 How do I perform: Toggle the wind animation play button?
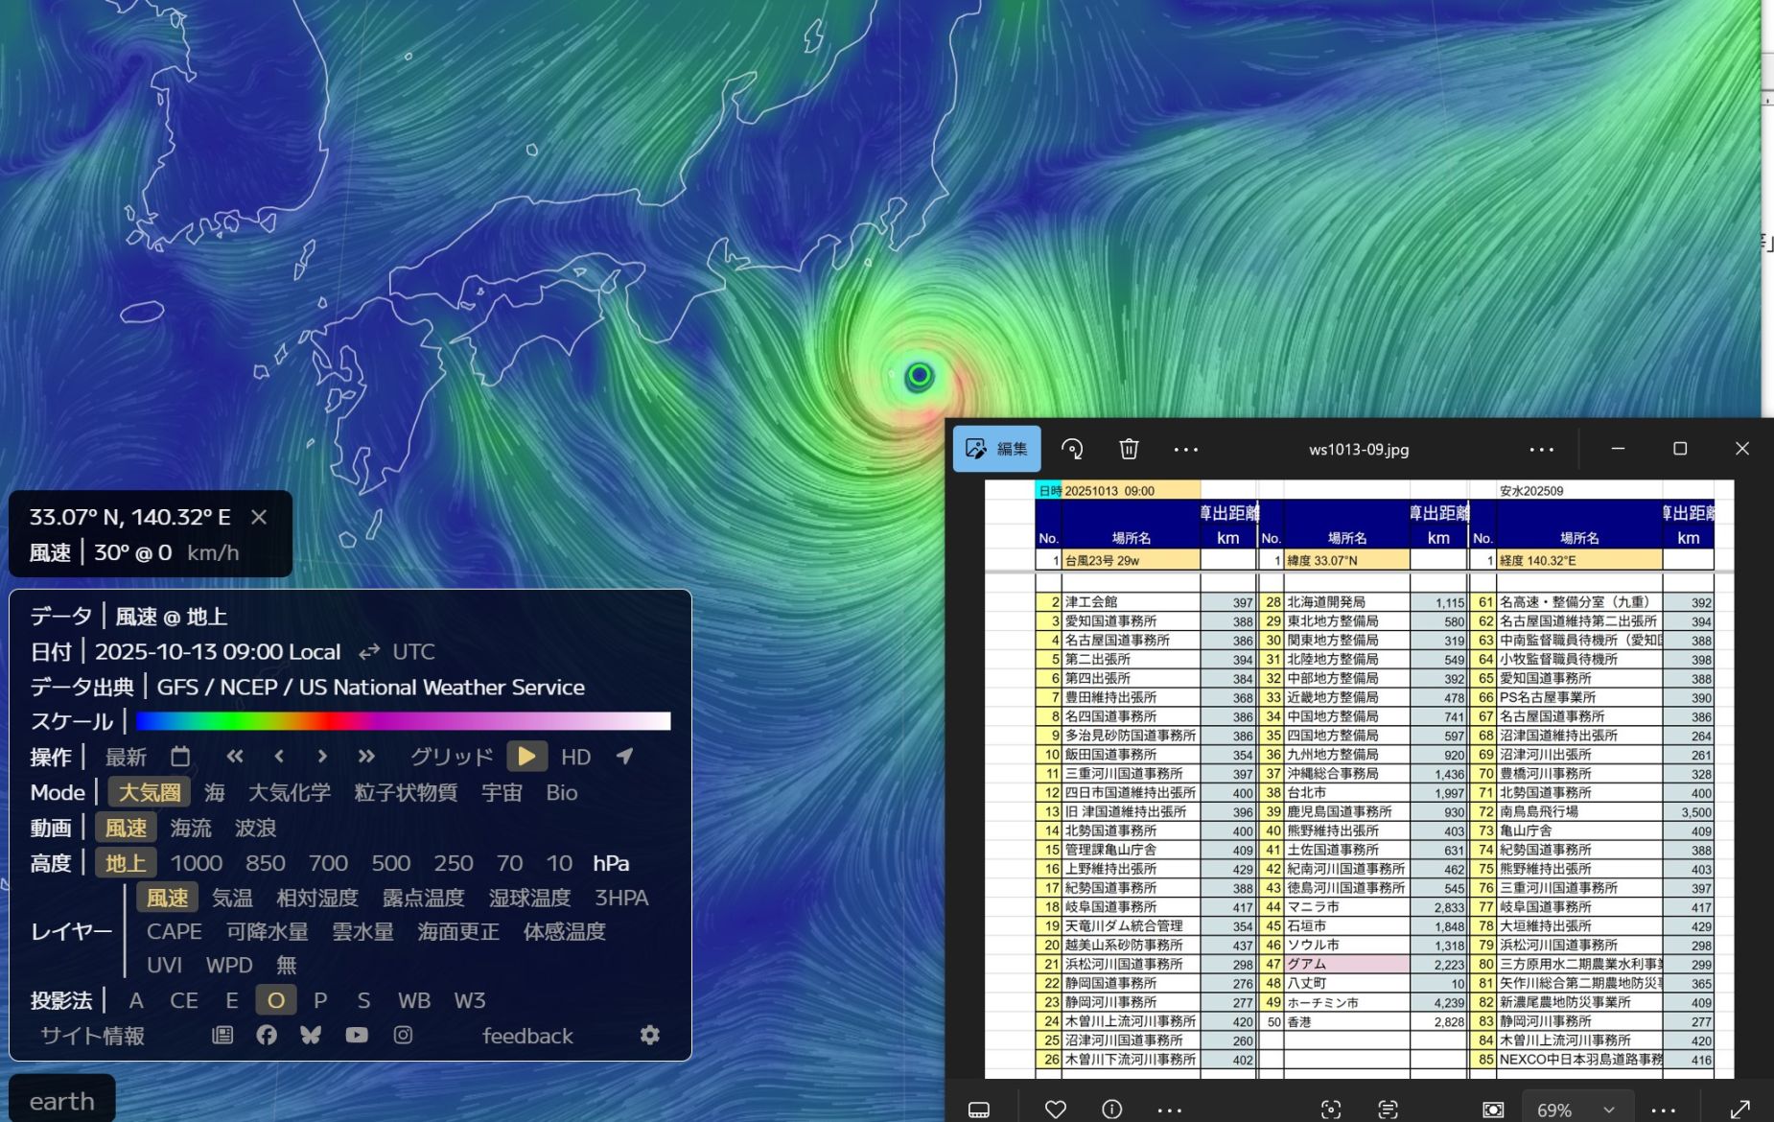point(526,757)
